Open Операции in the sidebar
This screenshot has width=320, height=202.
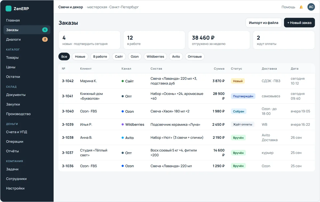coord(27,141)
